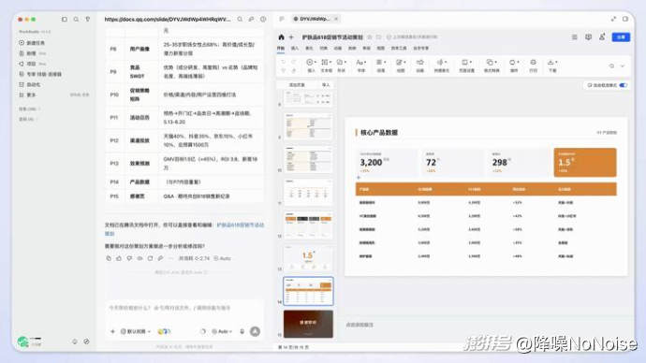Select the Start ribbon tab
Viewport: 646px width, 363px height.
pyautogui.click(x=281, y=48)
